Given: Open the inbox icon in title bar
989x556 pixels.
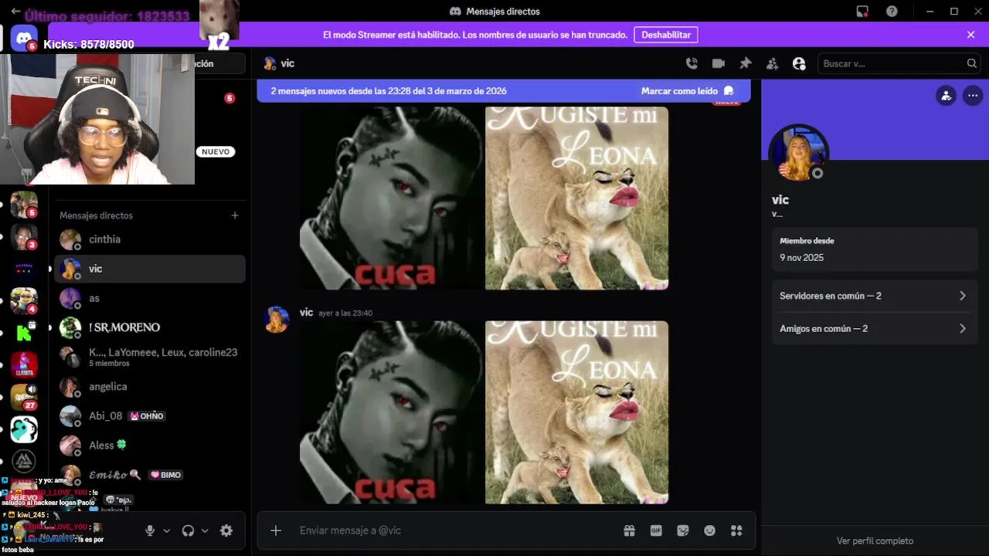Looking at the screenshot, I should click(862, 11).
